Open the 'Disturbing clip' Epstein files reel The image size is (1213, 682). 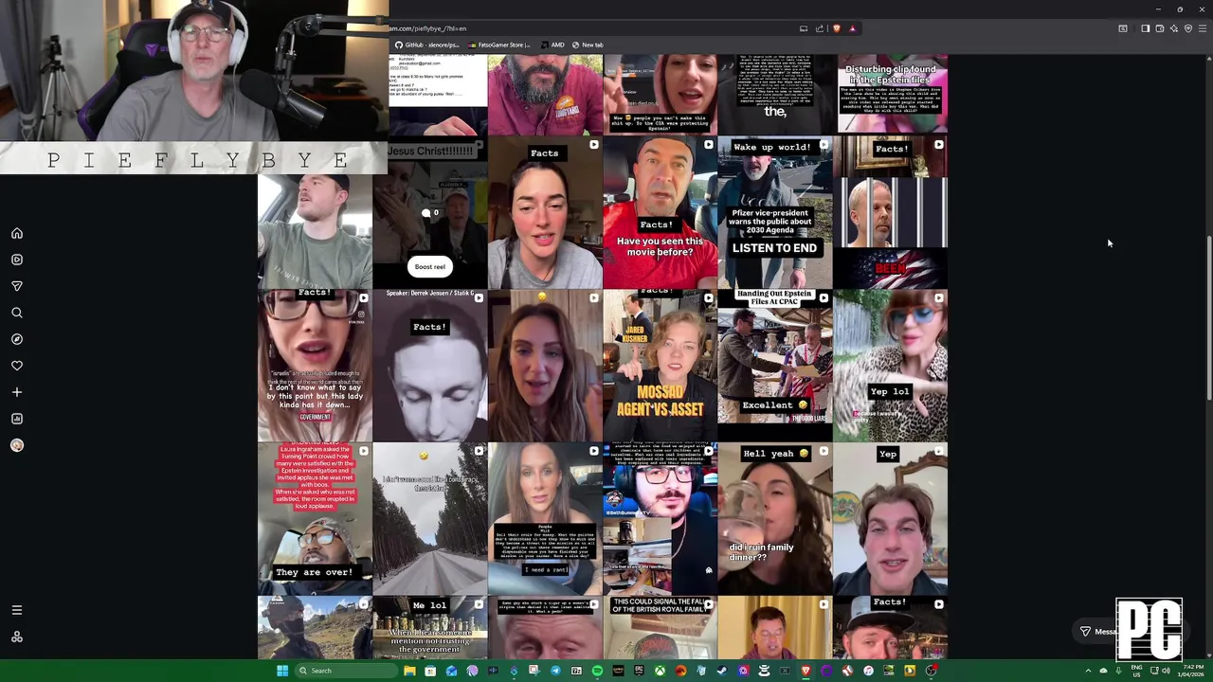pos(890,95)
